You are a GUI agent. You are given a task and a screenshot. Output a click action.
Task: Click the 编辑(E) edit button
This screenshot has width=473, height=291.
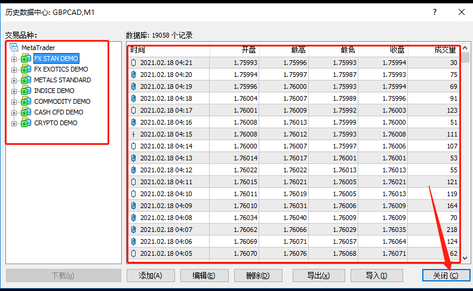[x=203, y=275]
